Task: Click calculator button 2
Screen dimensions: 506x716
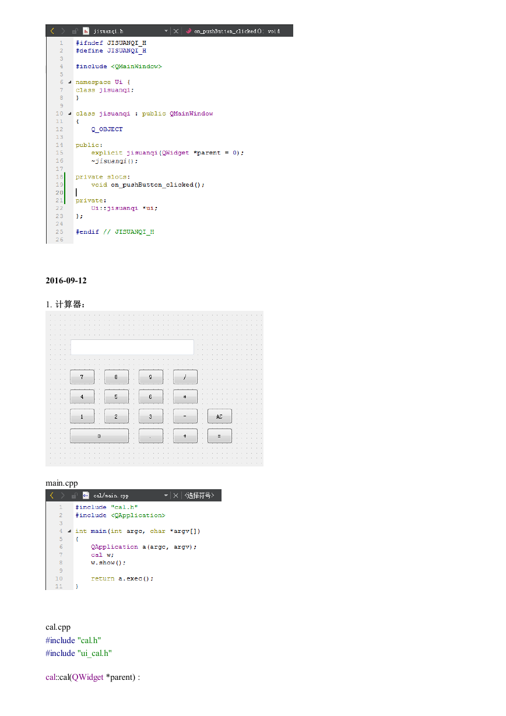Action: click(117, 416)
